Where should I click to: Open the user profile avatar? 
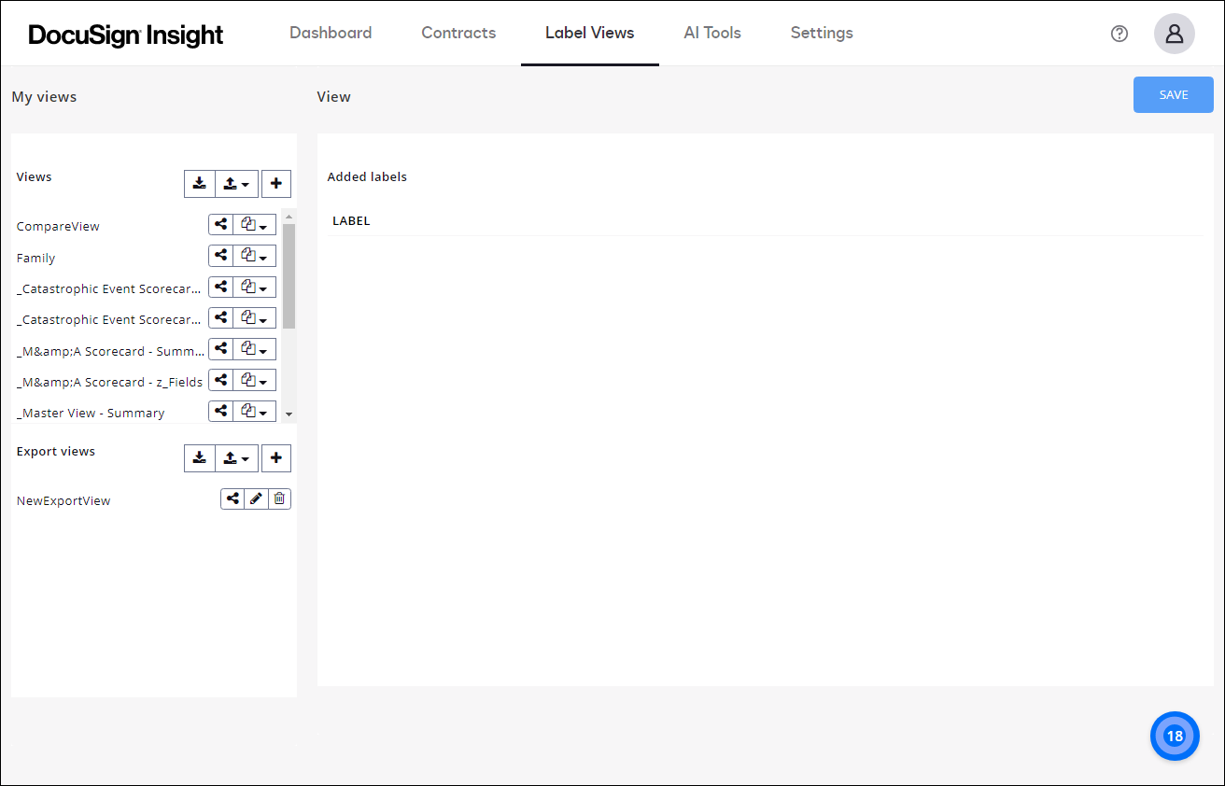[1174, 34]
